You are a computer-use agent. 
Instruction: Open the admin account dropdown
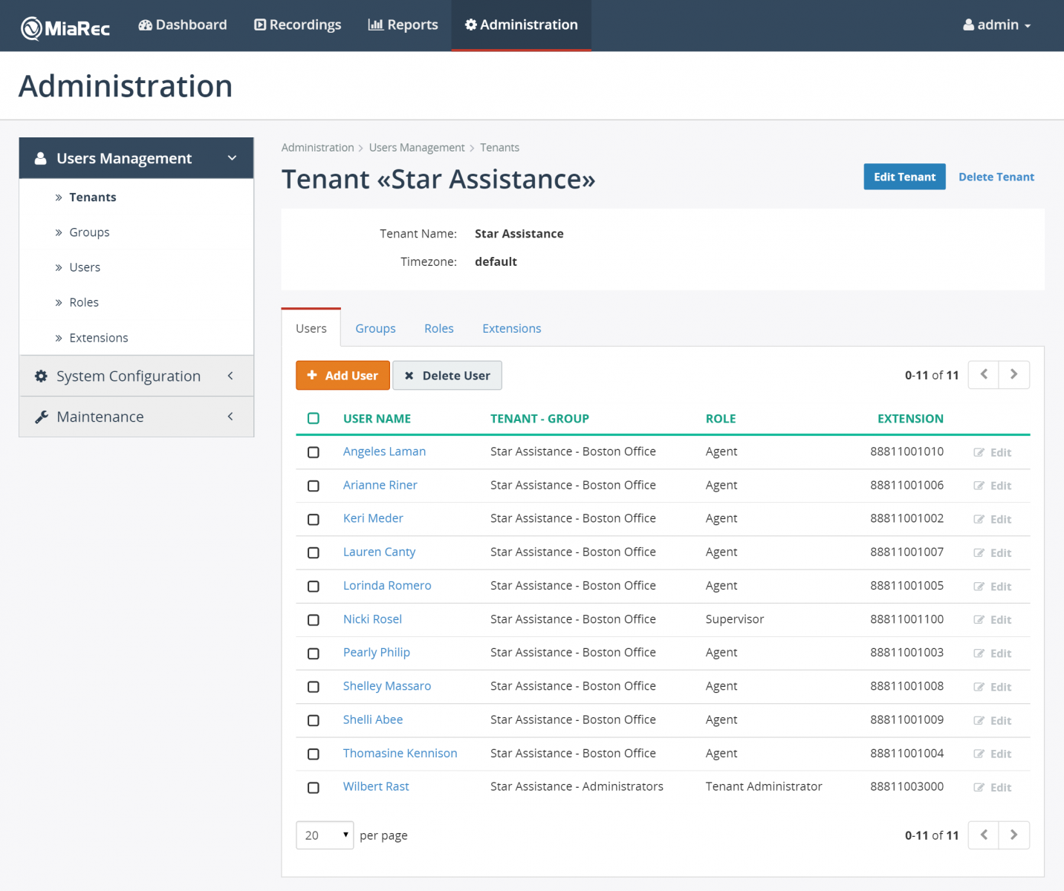[997, 25]
